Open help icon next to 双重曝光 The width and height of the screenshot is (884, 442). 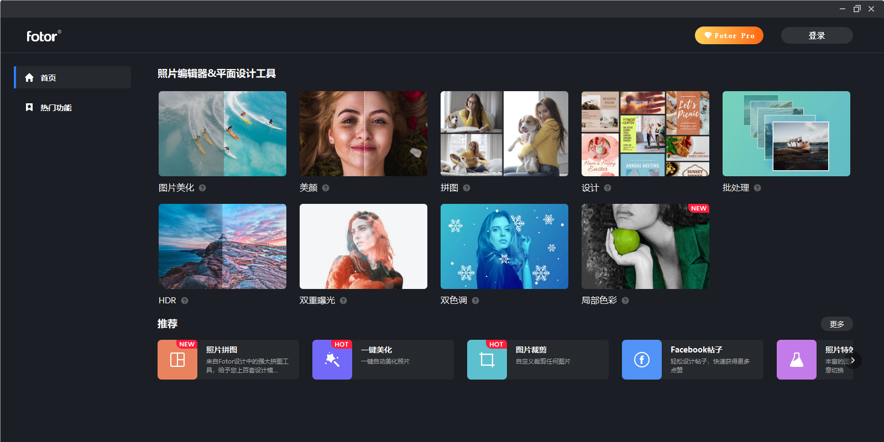coord(343,301)
